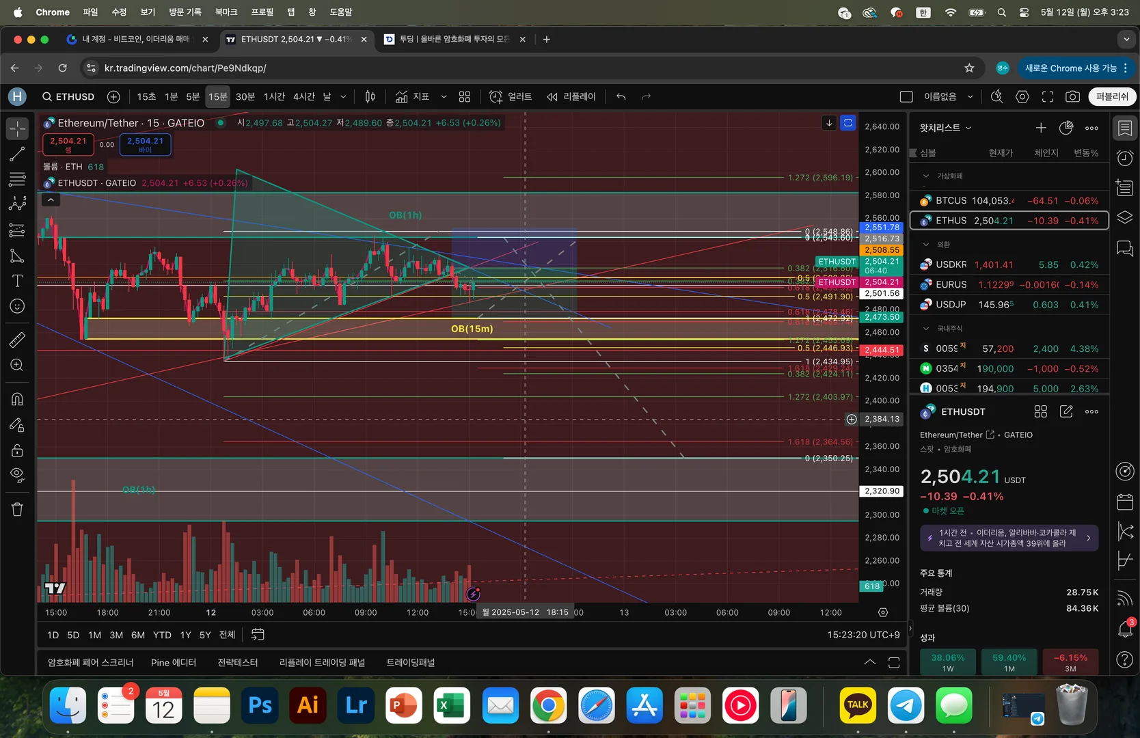Open the measure ruler tool

tap(17, 340)
